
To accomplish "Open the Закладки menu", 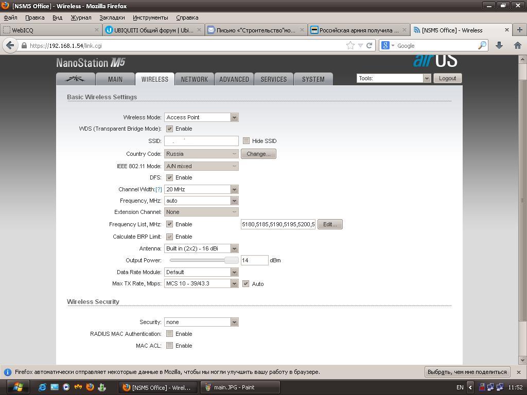I will [x=112, y=17].
